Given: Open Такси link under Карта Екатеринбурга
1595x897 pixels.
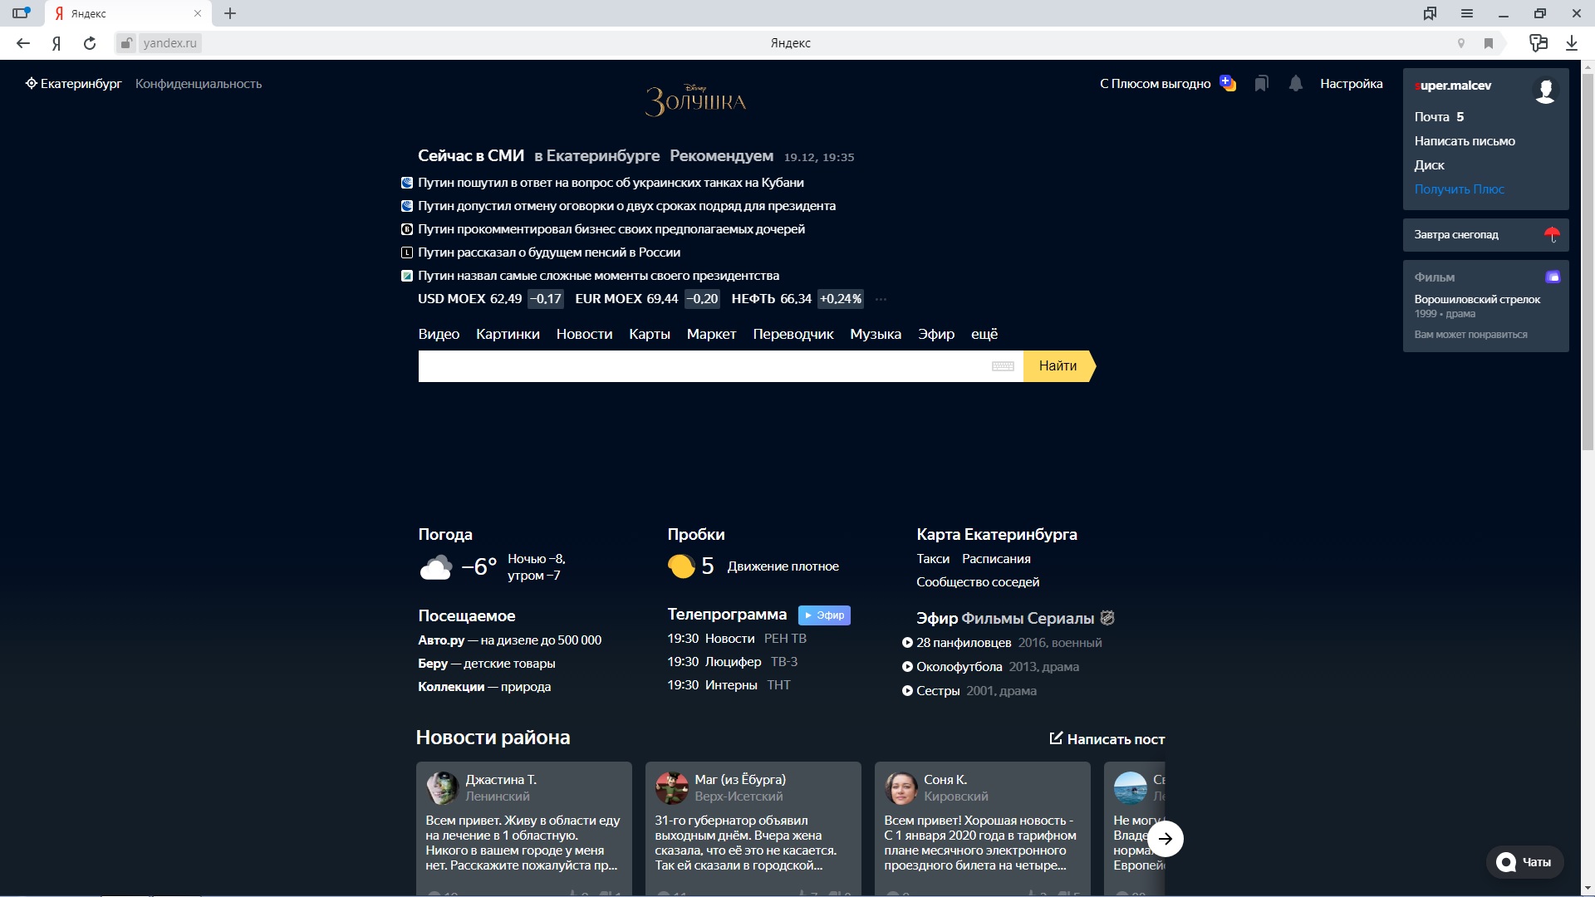Looking at the screenshot, I should [x=933, y=559].
